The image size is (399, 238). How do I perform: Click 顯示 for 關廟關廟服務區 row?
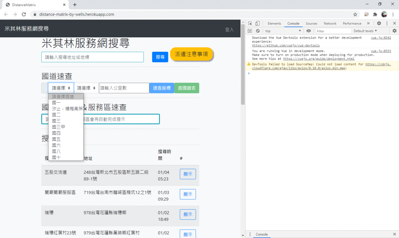(x=188, y=194)
